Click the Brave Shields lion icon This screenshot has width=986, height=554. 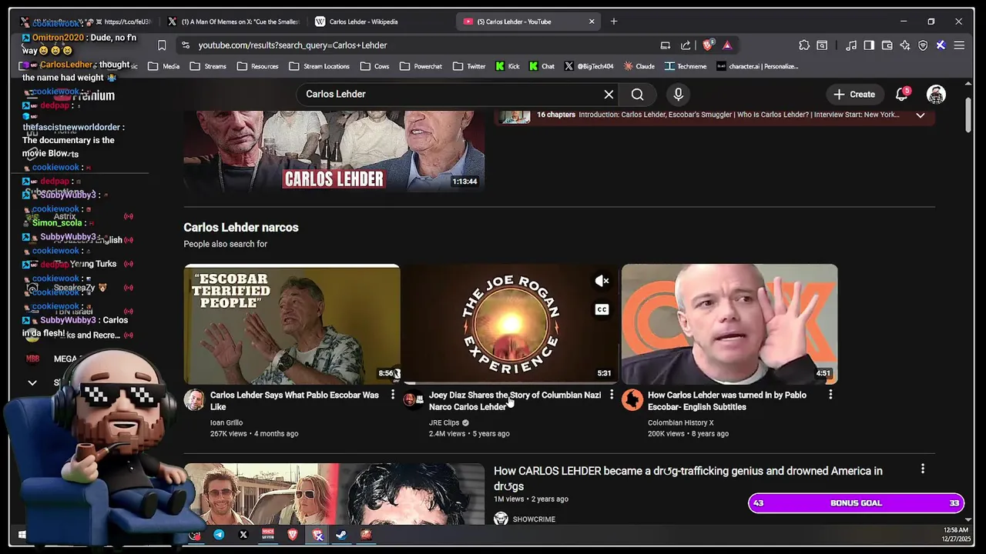click(x=706, y=45)
